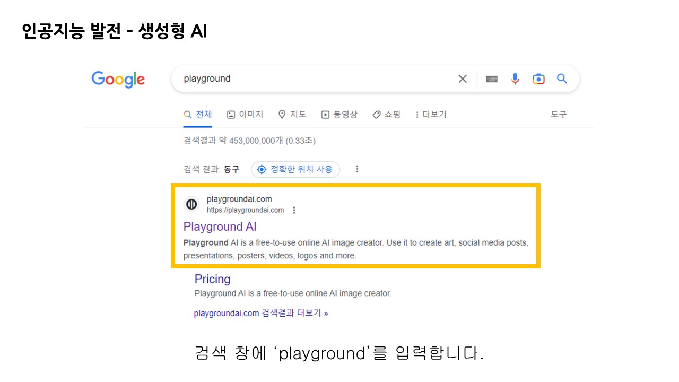Switch to the 동영상 tab
679x382 pixels.
[x=339, y=115]
